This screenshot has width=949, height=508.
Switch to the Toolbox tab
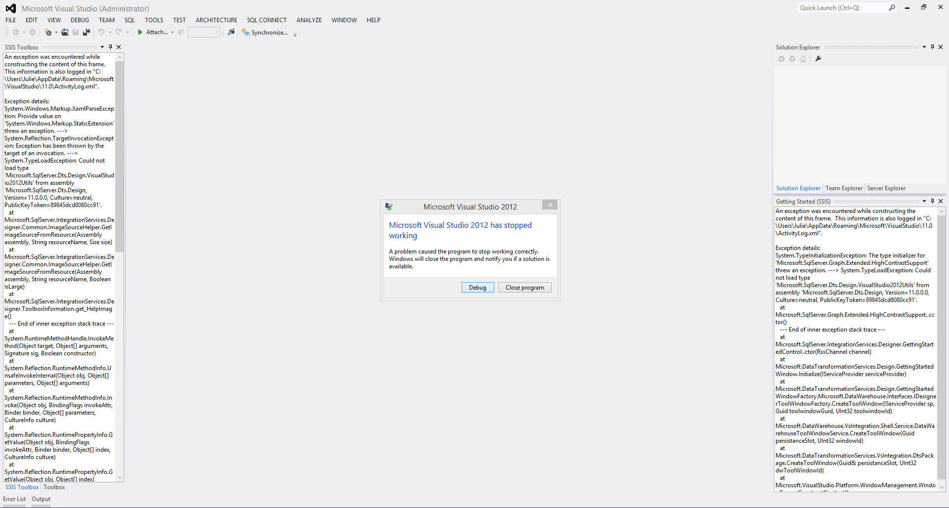(x=54, y=487)
